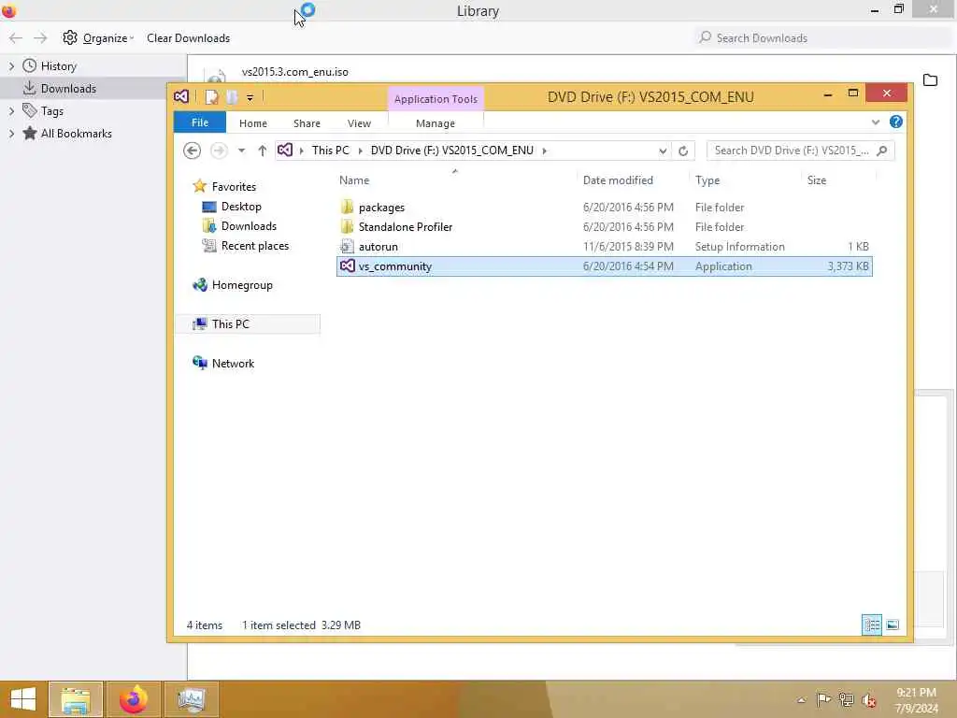The width and height of the screenshot is (957, 718).
Task: Open the recent locations dropdown arrow
Action: (242, 151)
